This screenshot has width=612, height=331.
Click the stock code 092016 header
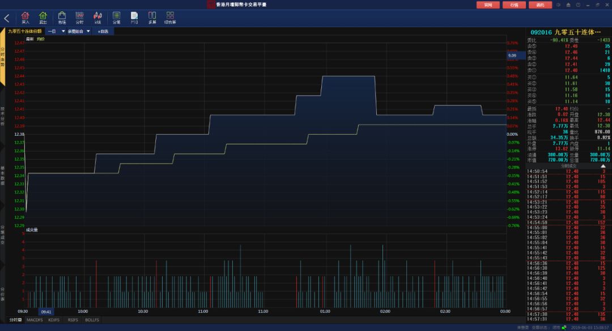pyautogui.click(x=541, y=32)
